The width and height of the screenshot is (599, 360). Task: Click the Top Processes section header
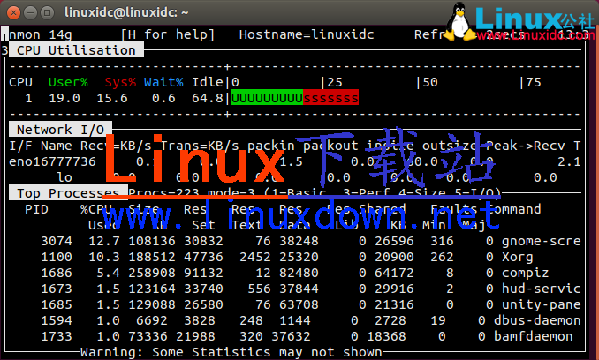(68, 193)
